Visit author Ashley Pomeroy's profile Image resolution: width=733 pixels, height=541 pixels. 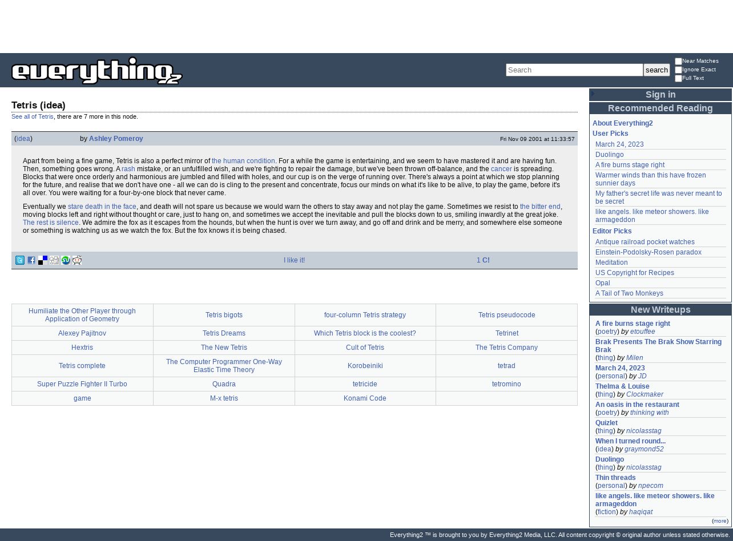coord(116,139)
